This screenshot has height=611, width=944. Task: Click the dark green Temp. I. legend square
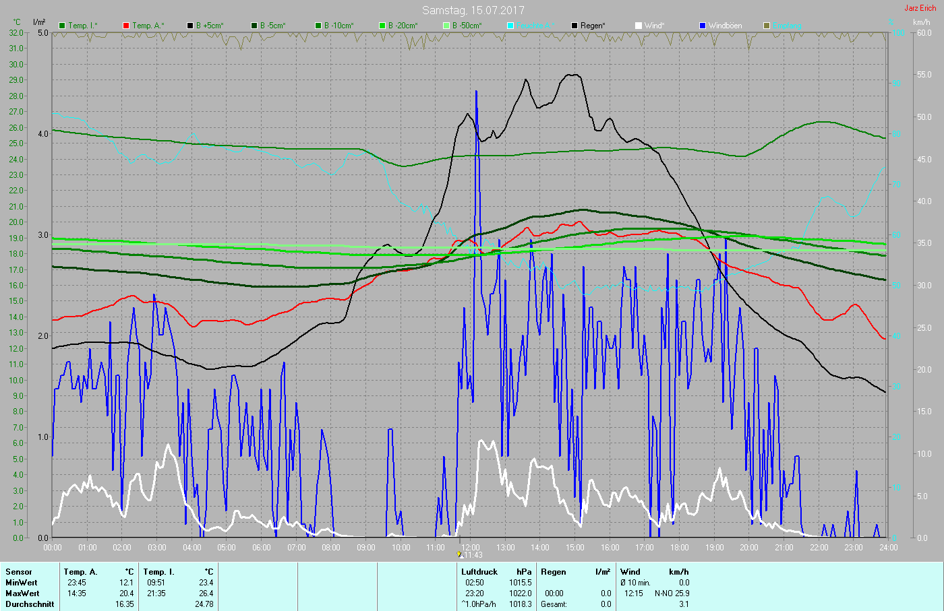coord(63,26)
